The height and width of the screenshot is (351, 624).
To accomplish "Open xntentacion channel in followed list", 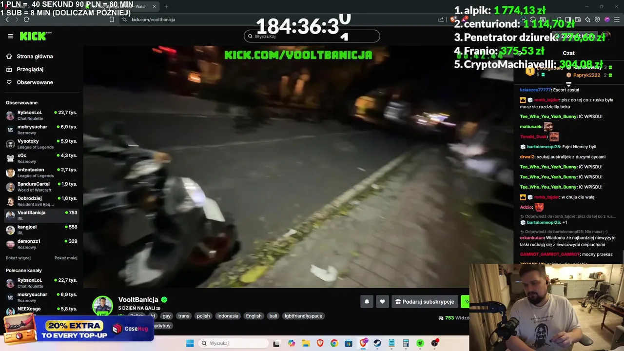I will pyautogui.click(x=41, y=173).
